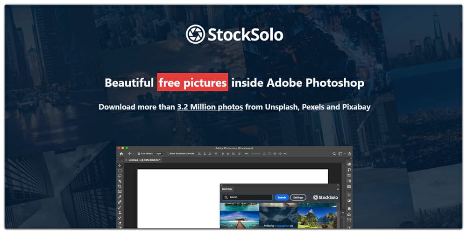Open the Layers panel icon in right dock
Screen dimensions: 467x233
[349, 208]
